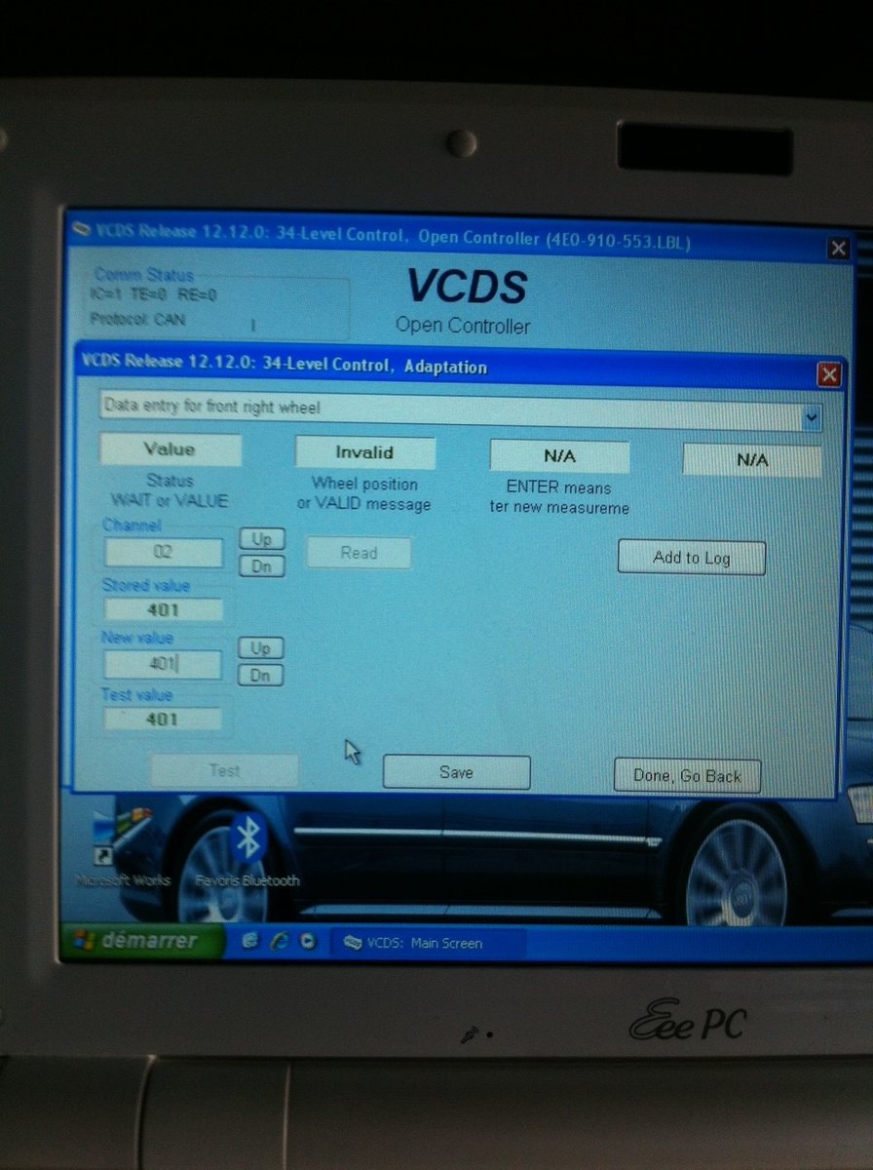Screen dimensions: 873x1170
Task: Switch to the VCDS: Main Screen taskbar item
Action: point(429,943)
